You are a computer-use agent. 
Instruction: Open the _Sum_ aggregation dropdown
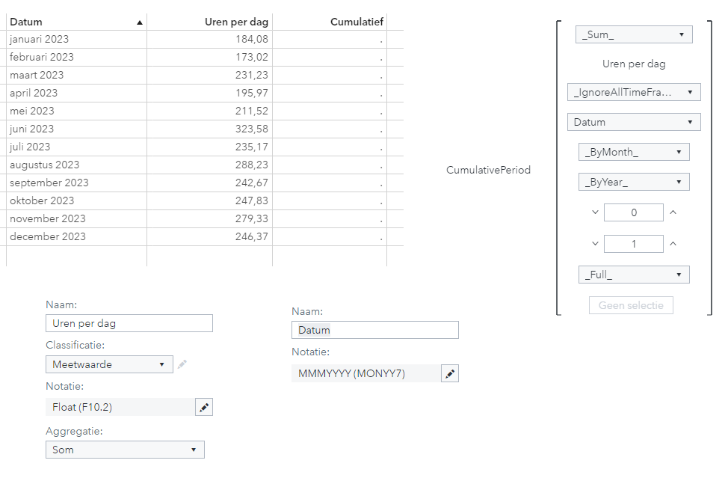[x=634, y=34]
